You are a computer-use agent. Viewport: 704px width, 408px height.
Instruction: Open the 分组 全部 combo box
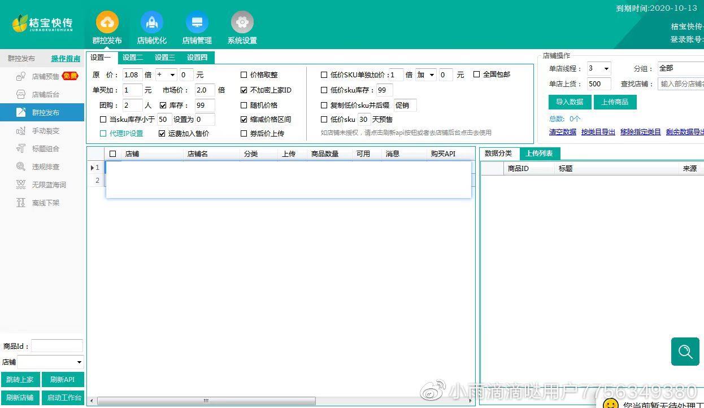pyautogui.click(x=680, y=68)
